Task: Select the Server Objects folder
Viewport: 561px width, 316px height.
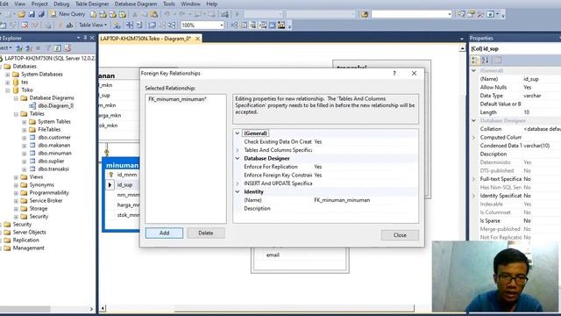Action: tap(29, 232)
